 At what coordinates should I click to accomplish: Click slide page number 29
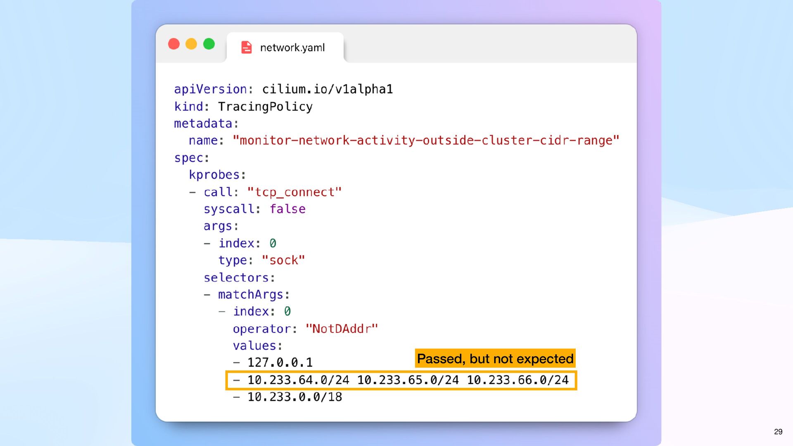tap(778, 432)
